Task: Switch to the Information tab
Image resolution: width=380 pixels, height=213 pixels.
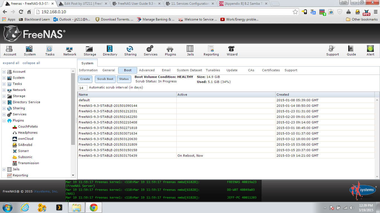Action: point(88,70)
